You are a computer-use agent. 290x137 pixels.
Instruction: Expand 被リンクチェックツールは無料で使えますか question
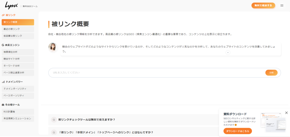pos(87,120)
